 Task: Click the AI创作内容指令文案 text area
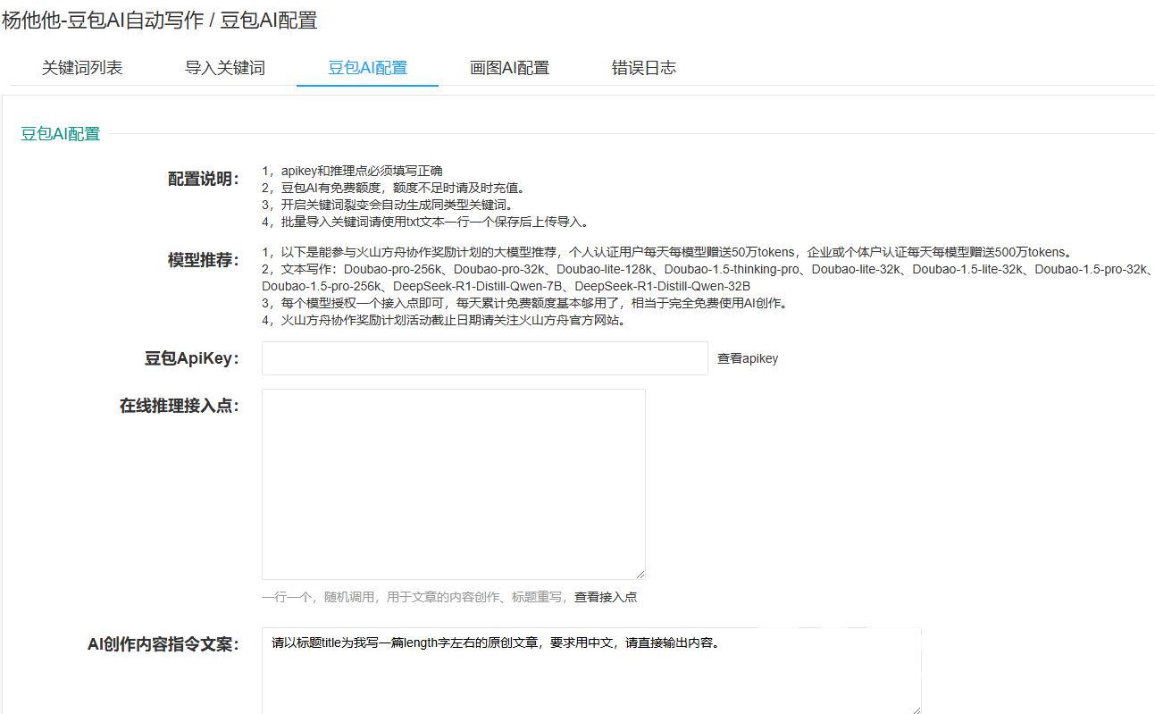[591, 671]
